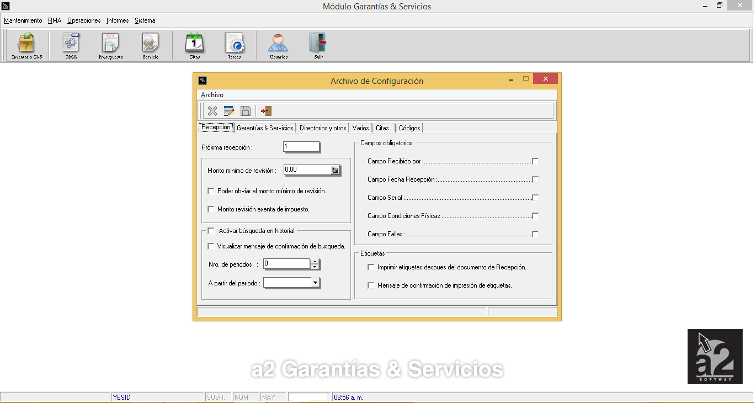This screenshot has width=756, height=403.
Task: Open the Archivo menu in configuration window
Action: pos(212,95)
